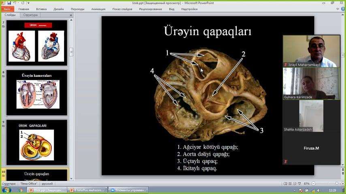
Task: Open the Показ слайдов tab
Action: (x=122, y=9)
